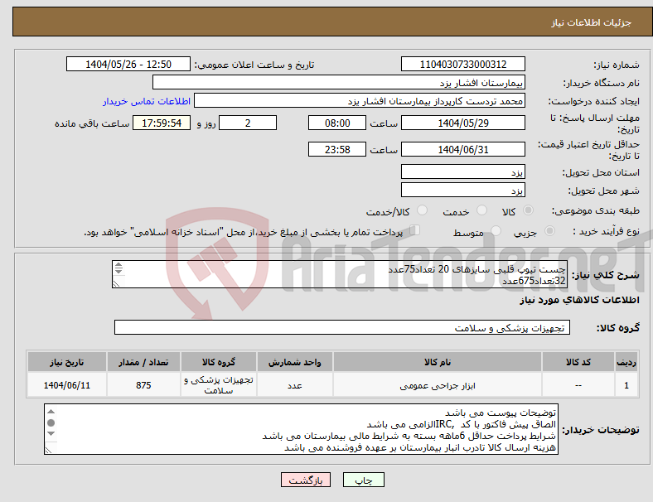This screenshot has height=502, width=653.
Task: Toggle the treasury bonds payment checkbox
Action: coord(415,229)
